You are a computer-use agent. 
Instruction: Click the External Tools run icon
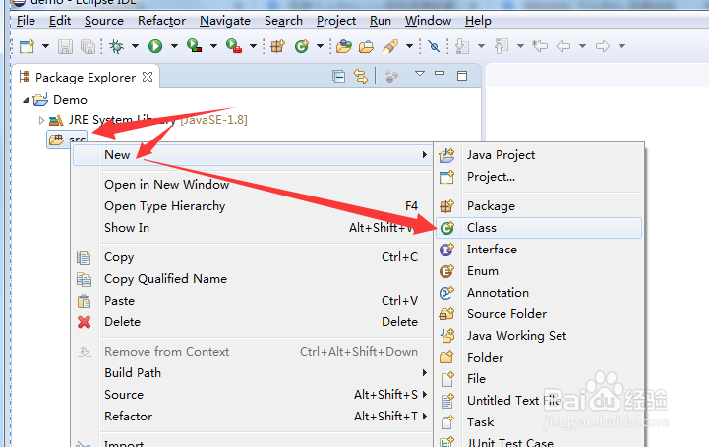click(234, 46)
